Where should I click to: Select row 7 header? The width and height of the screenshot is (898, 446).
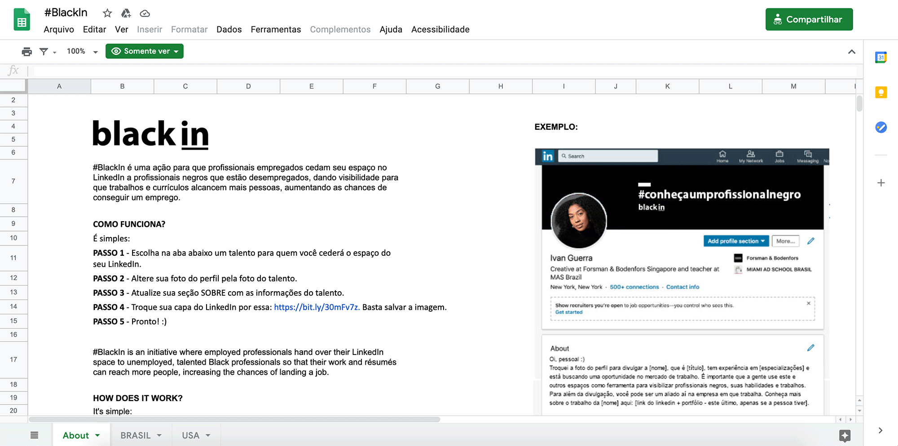pyautogui.click(x=13, y=181)
